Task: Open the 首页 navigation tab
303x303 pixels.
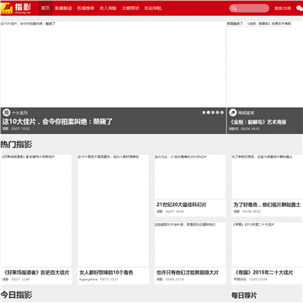Action: point(45,8)
